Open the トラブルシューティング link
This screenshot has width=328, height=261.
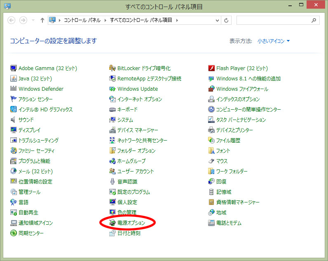point(38,140)
